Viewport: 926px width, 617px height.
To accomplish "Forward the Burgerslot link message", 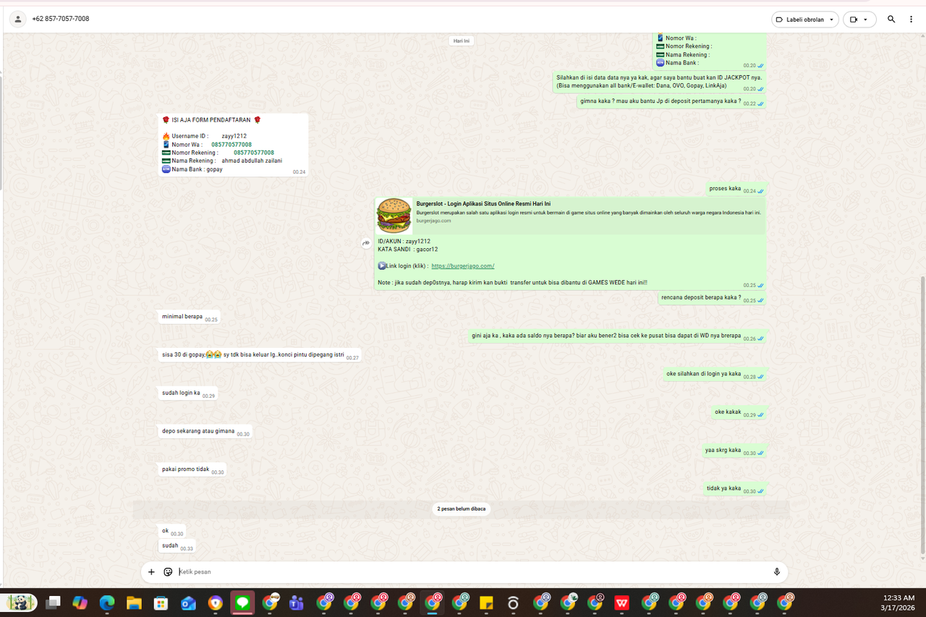I will point(366,244).
